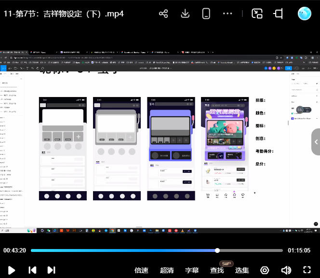Click the share icon in top bar
The width and height of the screenshot is (320, 278).
pyautogui.click(x=163, y=14)
